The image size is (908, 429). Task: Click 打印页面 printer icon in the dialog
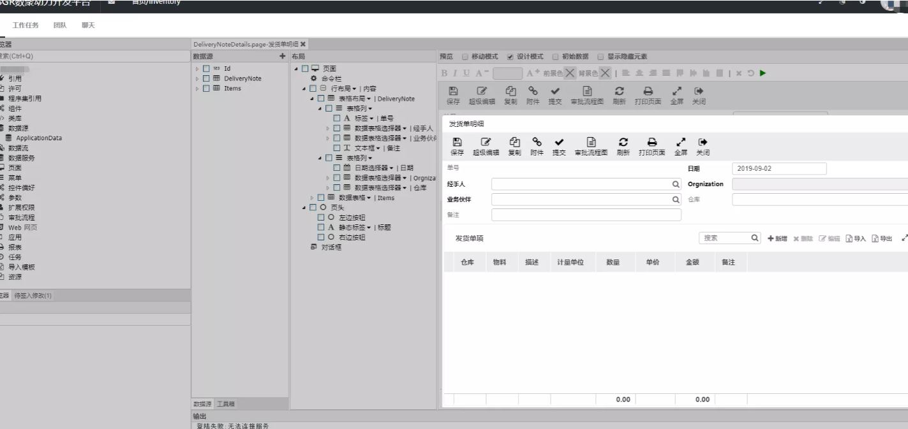(651, 142)
